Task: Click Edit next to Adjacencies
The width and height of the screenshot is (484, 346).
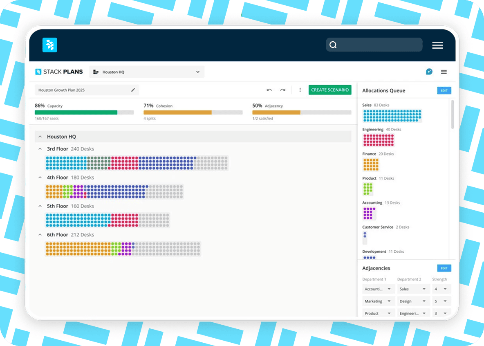Action: tap(444, 268)
